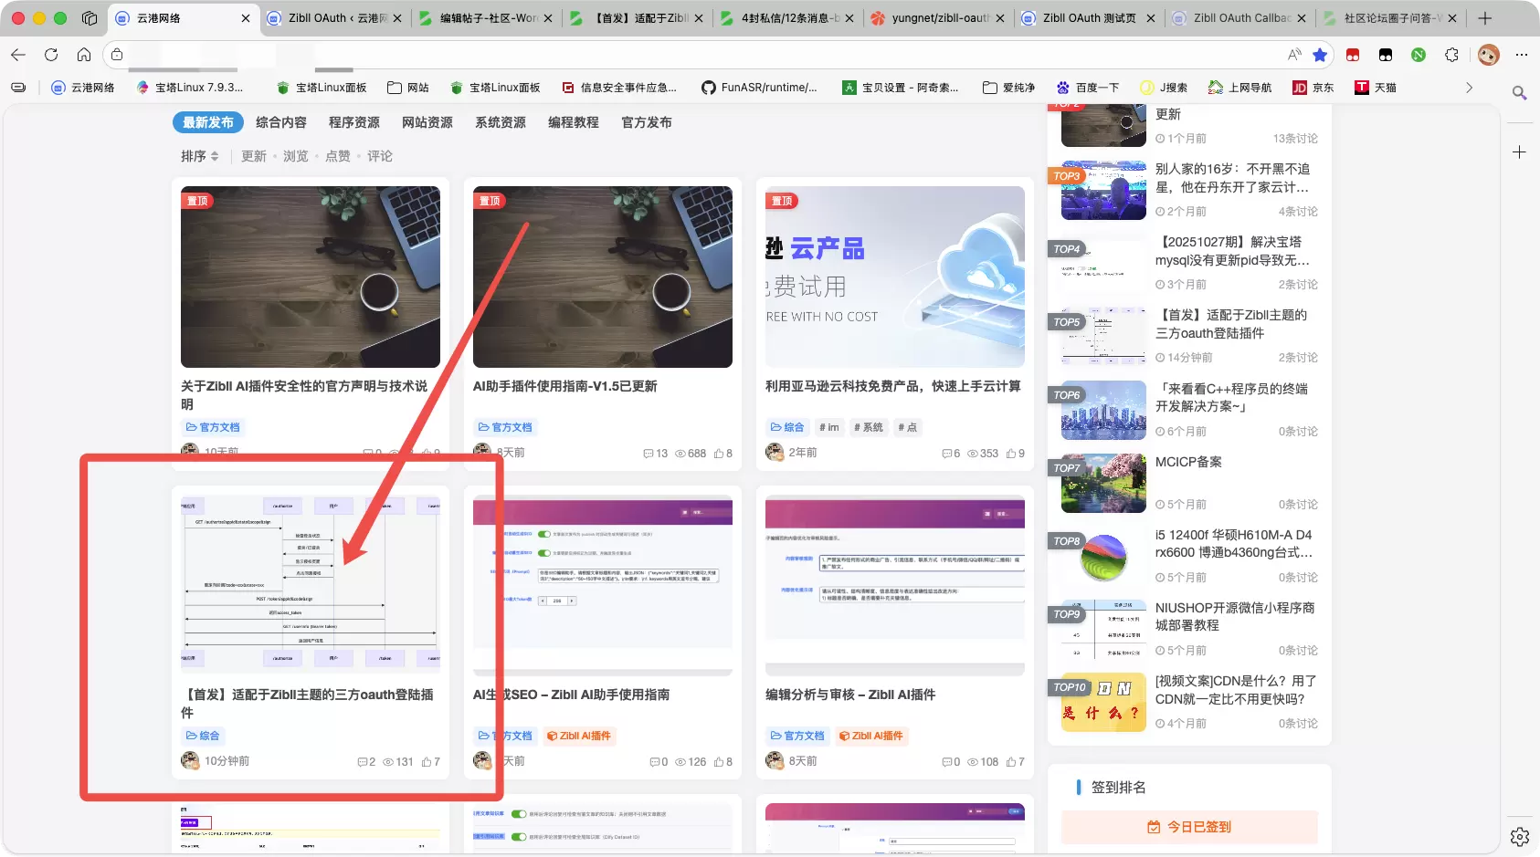Sort posts by 更新
The image size is (1540, 857).
point(254,156)
